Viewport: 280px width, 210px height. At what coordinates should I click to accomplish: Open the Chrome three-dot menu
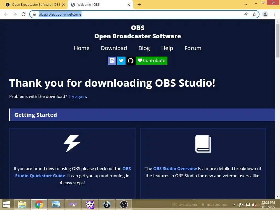coord(274,14)
